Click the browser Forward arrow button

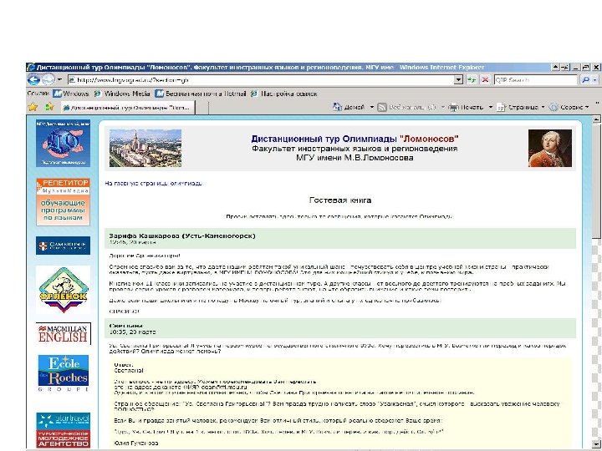48,80
